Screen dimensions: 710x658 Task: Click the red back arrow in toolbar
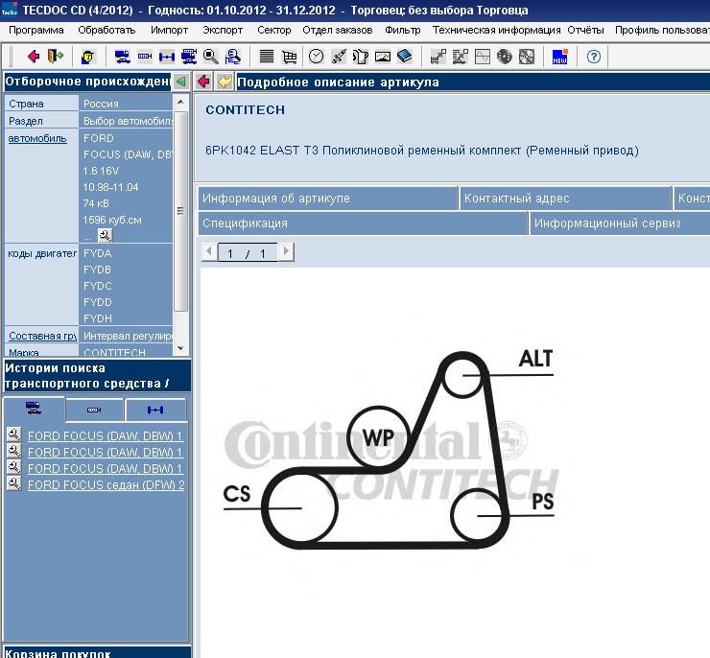click(33, 57)
